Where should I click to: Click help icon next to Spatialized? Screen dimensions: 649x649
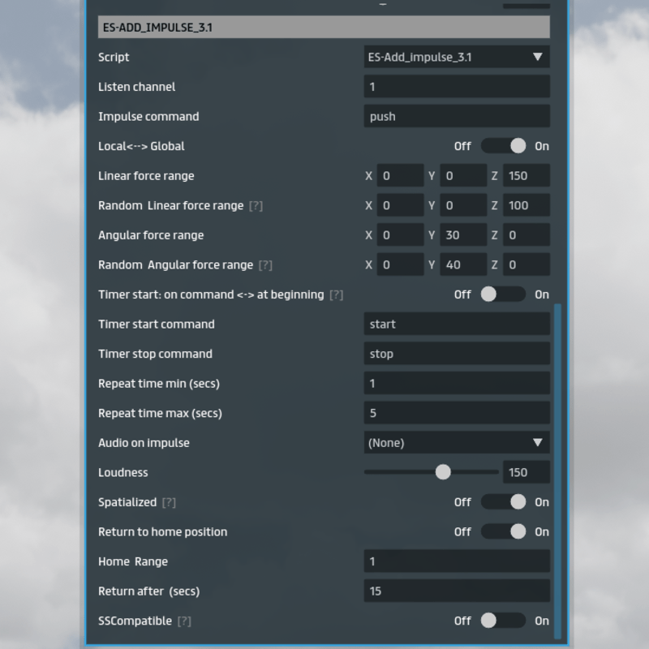click(x=169, y=502)
